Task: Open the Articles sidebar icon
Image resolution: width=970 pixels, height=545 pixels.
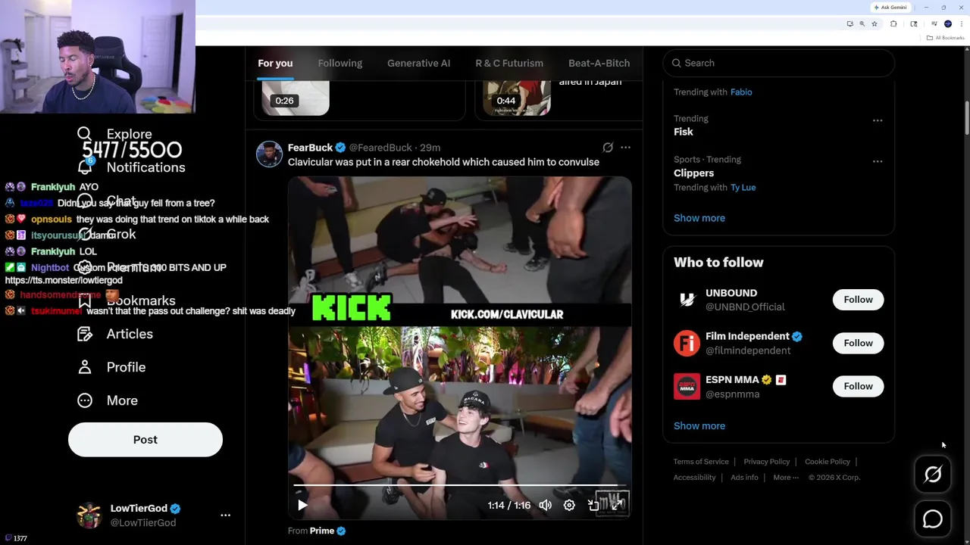Action: 84,334
